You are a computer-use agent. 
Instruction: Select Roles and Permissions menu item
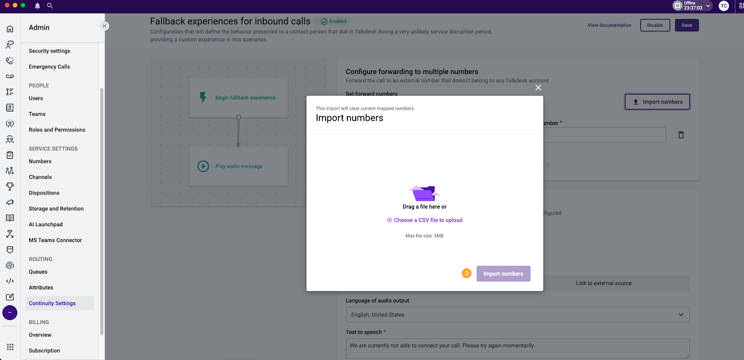pyautogui.click(x=57, y=130)
